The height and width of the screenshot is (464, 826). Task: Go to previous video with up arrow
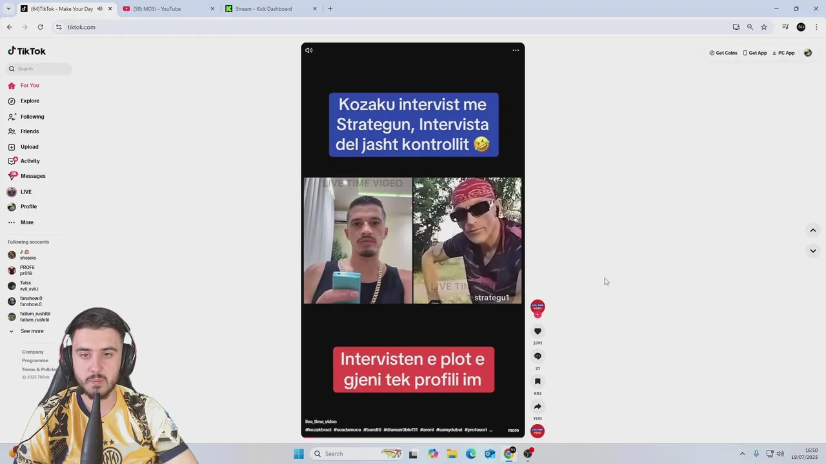pos(813,230)
